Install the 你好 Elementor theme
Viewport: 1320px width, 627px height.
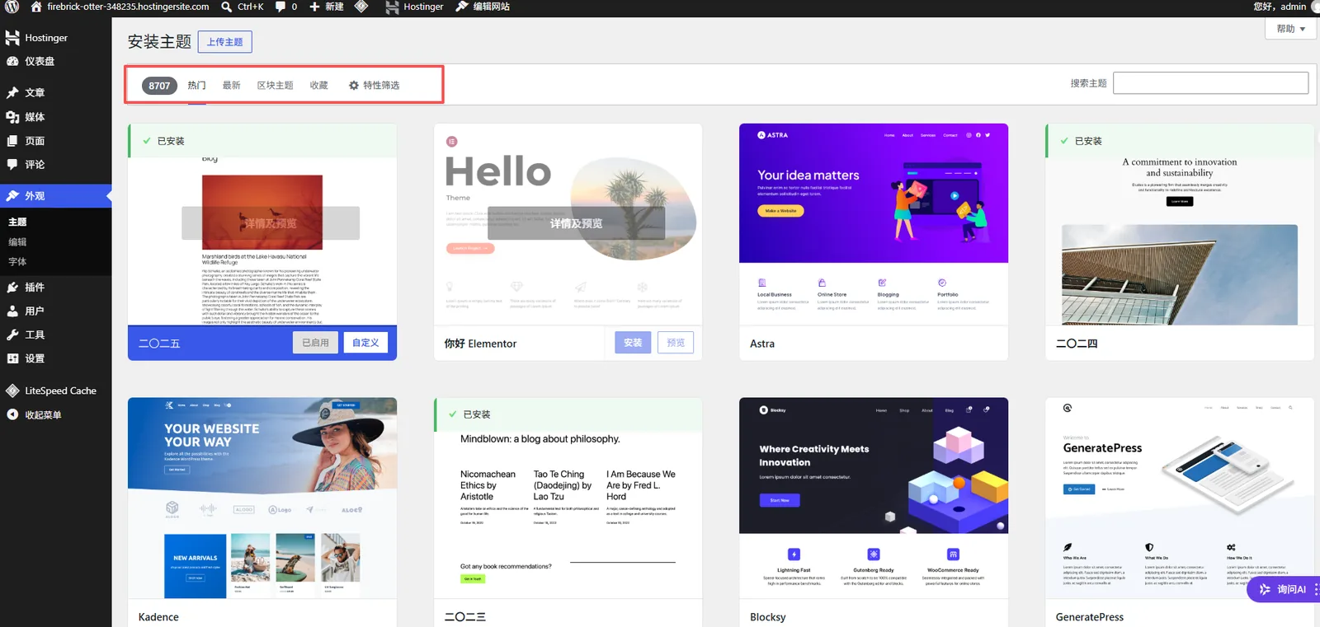tap(633, 343)
